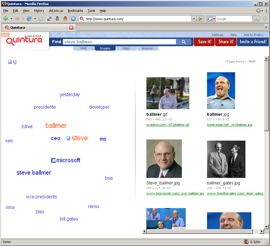The height and width of the screenshot is (246, 270).
Task: Expand the address bar URL dropdown
Action: pyautogui.click(x=194, y=19)
